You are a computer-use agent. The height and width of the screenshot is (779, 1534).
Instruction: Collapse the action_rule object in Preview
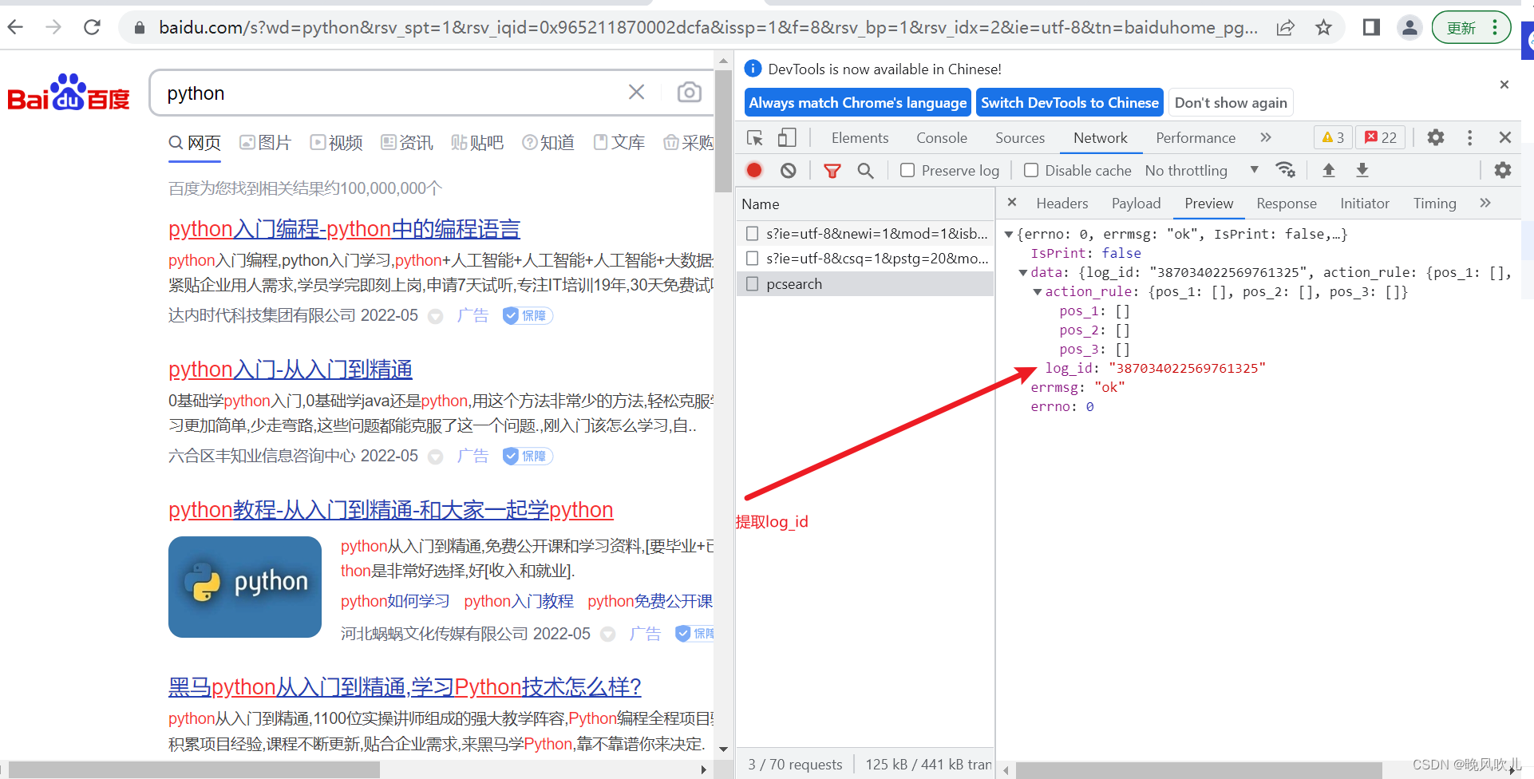(x=1038, y=291)
